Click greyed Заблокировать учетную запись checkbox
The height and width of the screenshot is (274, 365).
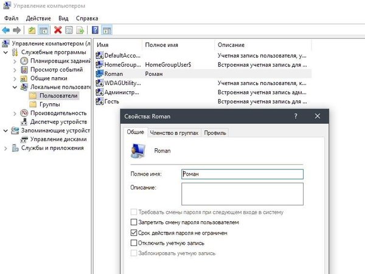(134, 253)
